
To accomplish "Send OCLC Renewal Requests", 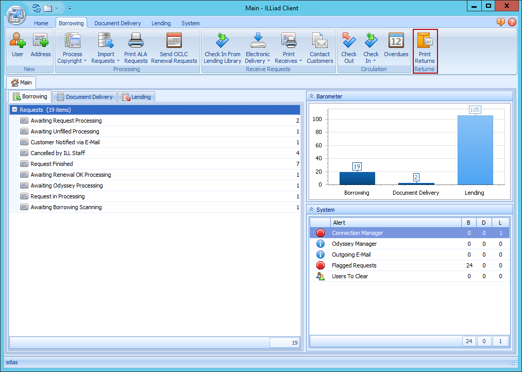I will [x=174, y=46].
